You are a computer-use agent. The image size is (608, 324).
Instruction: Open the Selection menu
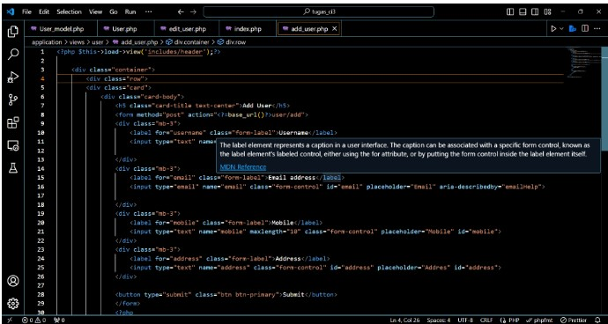(70, 12)
